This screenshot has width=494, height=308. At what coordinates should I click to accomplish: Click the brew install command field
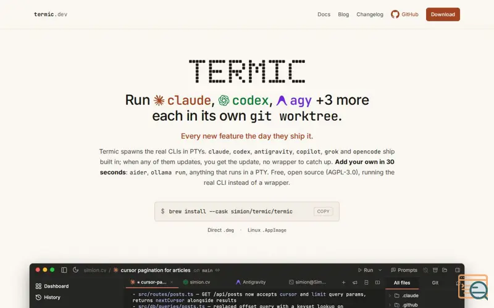[x=246, y=211]
